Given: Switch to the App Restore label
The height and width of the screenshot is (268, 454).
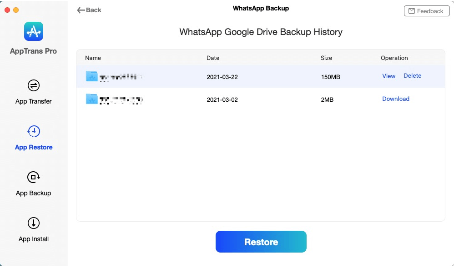Looking at the screenshot, I should click(x=34, y=147).
